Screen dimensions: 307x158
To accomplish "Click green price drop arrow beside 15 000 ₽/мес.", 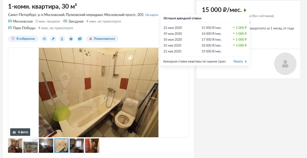I will 245,10.
